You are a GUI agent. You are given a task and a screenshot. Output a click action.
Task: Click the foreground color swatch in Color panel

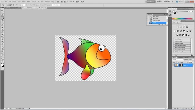[174, 12]
